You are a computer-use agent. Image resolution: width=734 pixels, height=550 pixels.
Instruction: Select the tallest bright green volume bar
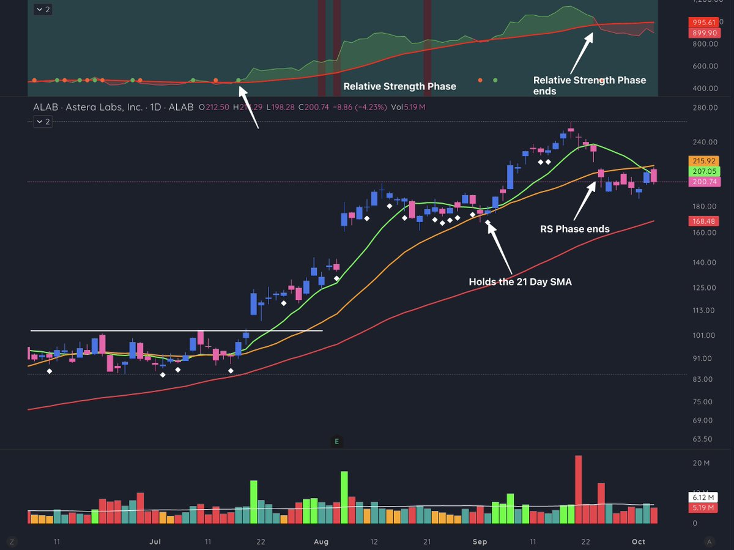point(344,497)
